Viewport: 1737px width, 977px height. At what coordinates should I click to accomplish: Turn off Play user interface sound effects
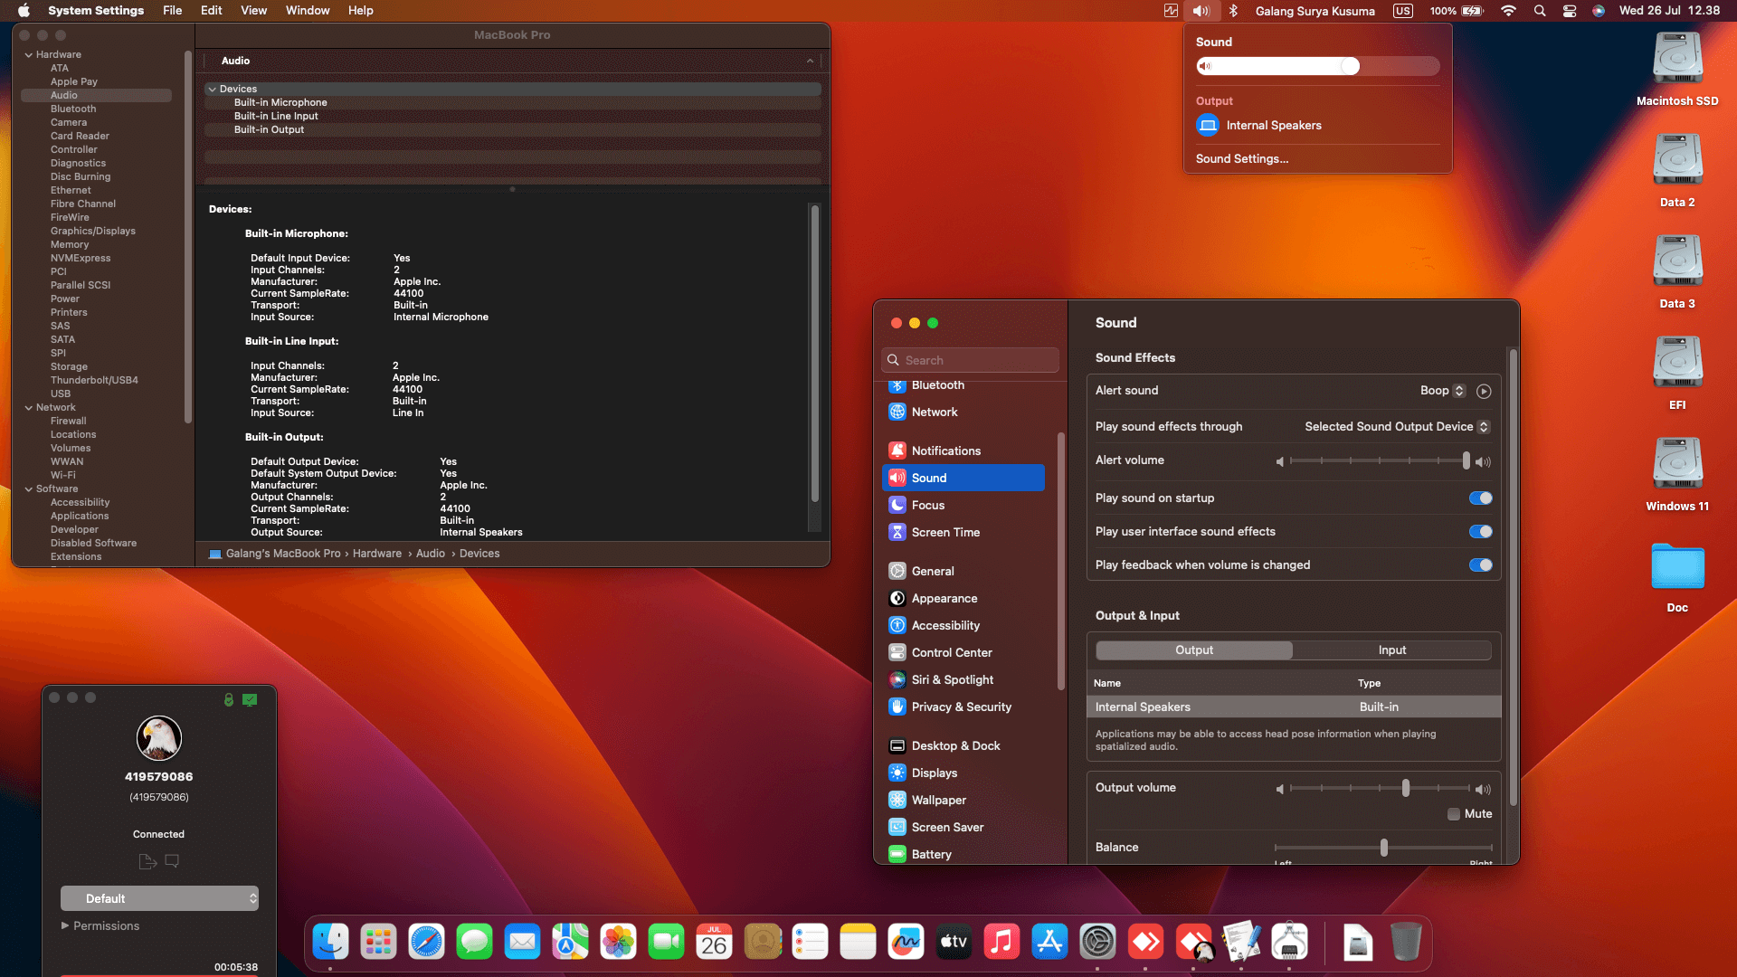[1480, 531]
